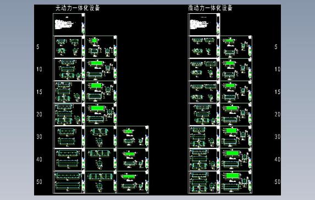Screen dimensions: 315x200
Task: Open second sheet of left row 10, 无动力 group
Action: click(x=101, y=70)
